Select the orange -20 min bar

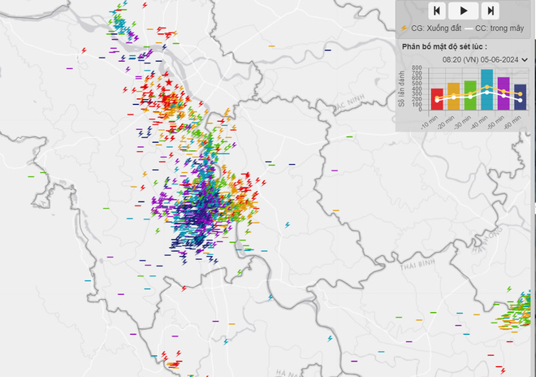453,96
